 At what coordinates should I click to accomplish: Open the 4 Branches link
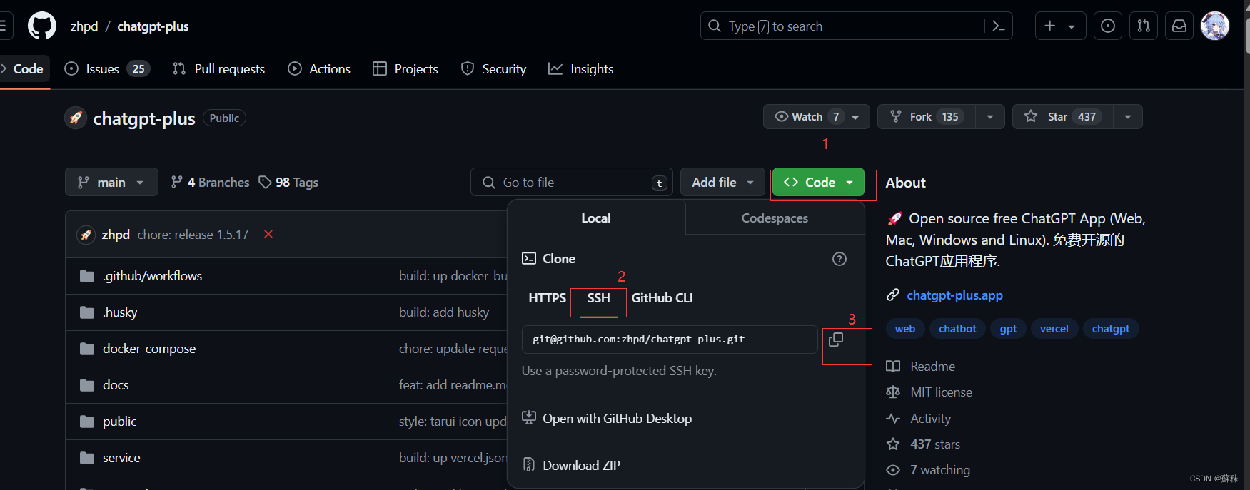210,183
